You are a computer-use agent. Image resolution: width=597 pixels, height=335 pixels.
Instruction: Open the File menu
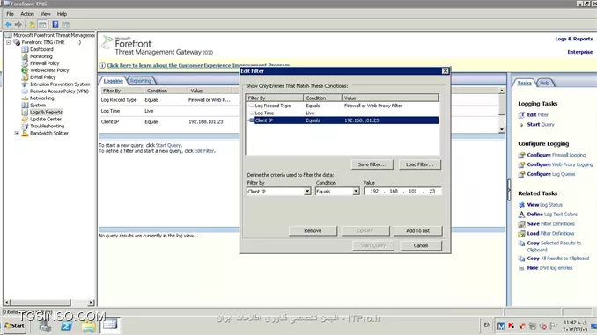[x=11, y=14]
